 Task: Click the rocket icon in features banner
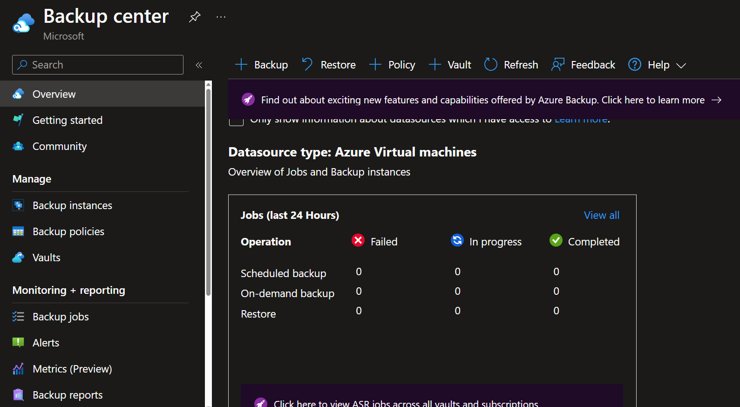pos(248,99)
